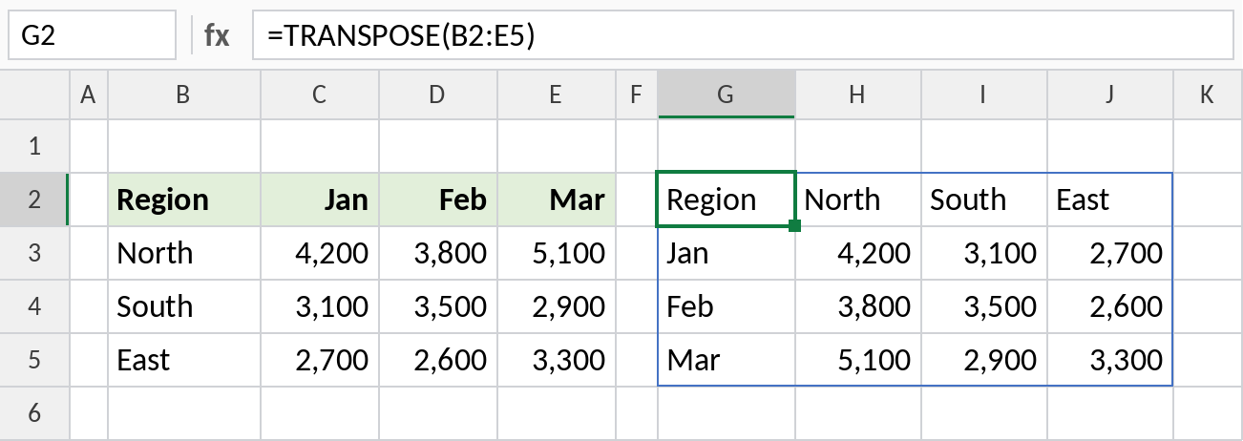This screenshot has width=1243, height=441.
Task: Click cell E3 with 5,100
Action: tap(557, 253)
